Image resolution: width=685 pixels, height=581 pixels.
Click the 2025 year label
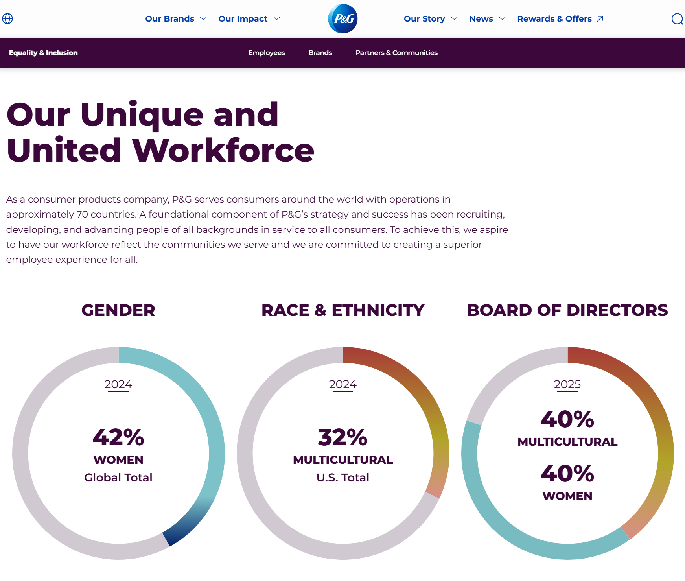pyautogui.click(x=567, y=384)
